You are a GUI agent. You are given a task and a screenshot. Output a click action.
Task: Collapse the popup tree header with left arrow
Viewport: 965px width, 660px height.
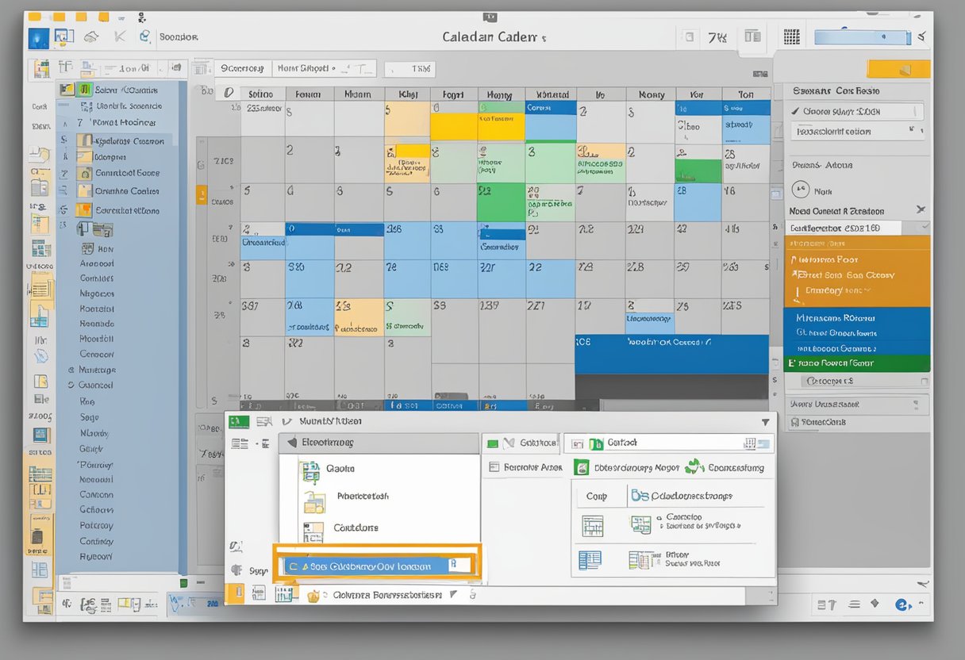292,443
